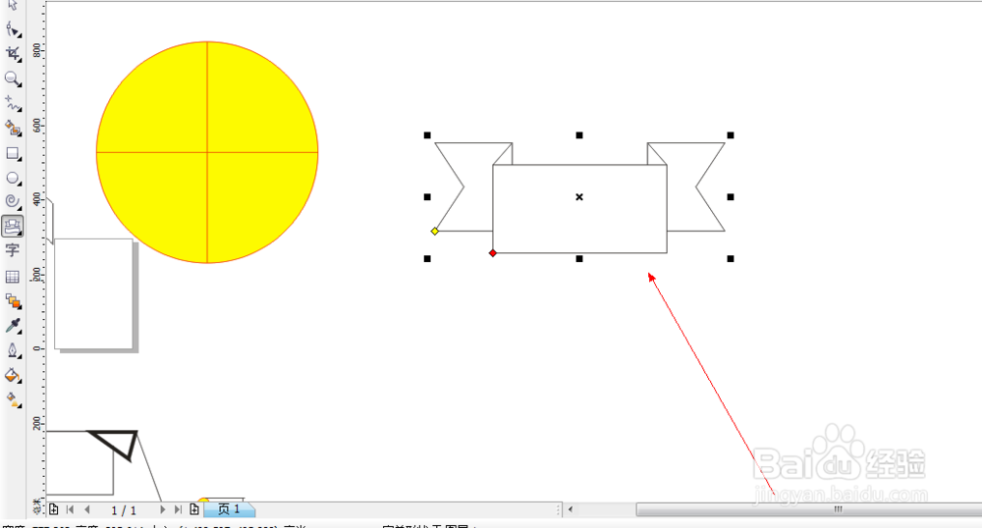Open the Fill bucket tool
The width and height of the screenshot is (982, 528).
pos(13,375)
